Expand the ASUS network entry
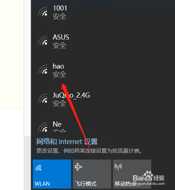The height and width of the screenshot is (190, 175). tap(103, 41)
